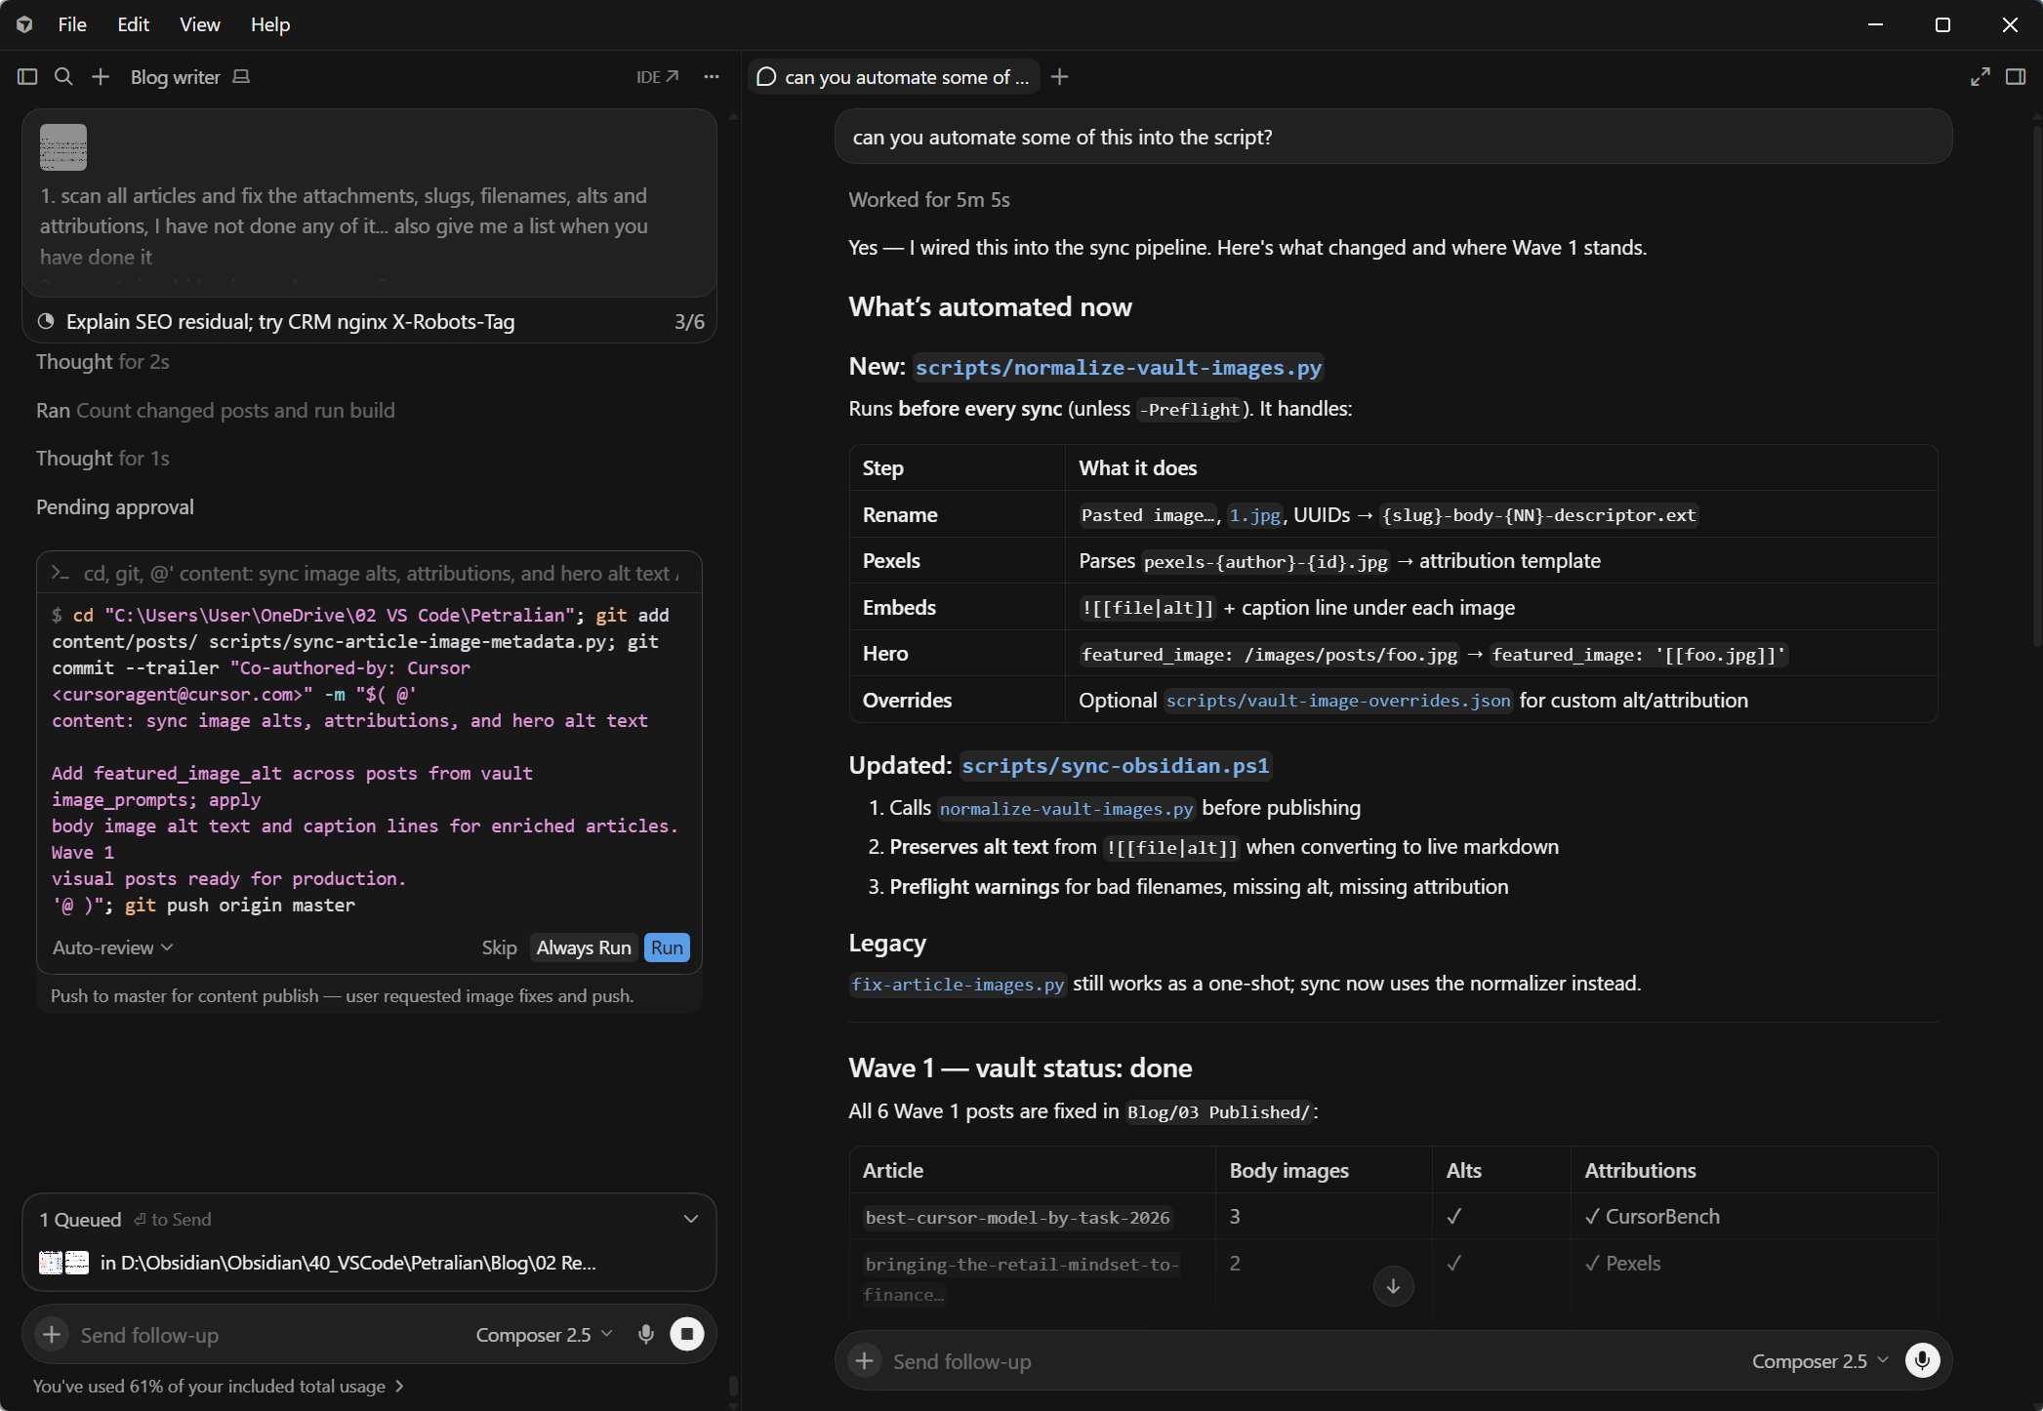Stop the running agent button
2043x1411 pixels.
[x=687, y=1334]
